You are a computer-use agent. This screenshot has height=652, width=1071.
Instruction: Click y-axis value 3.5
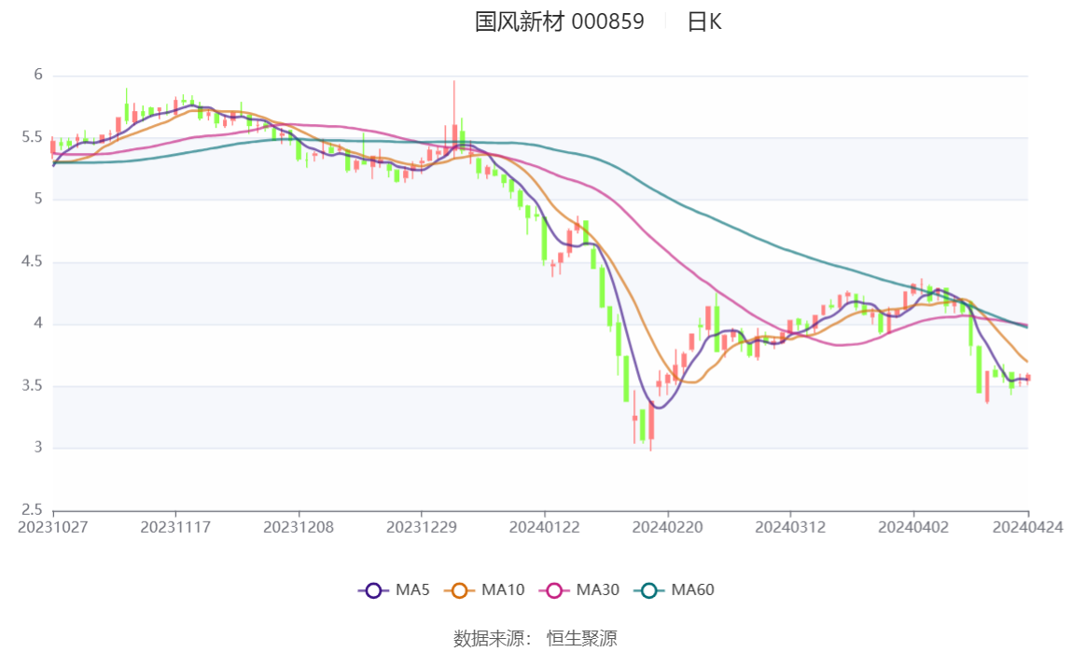32,386
